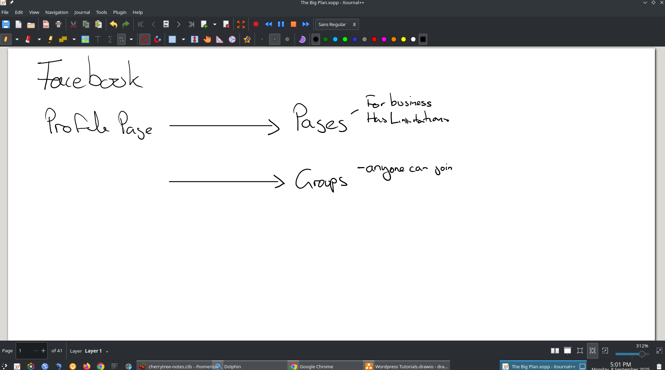Image resolution: width=665 pixels, height=370 pixels.
Task: Open the Plugin menu
Action: click(119, 12)
